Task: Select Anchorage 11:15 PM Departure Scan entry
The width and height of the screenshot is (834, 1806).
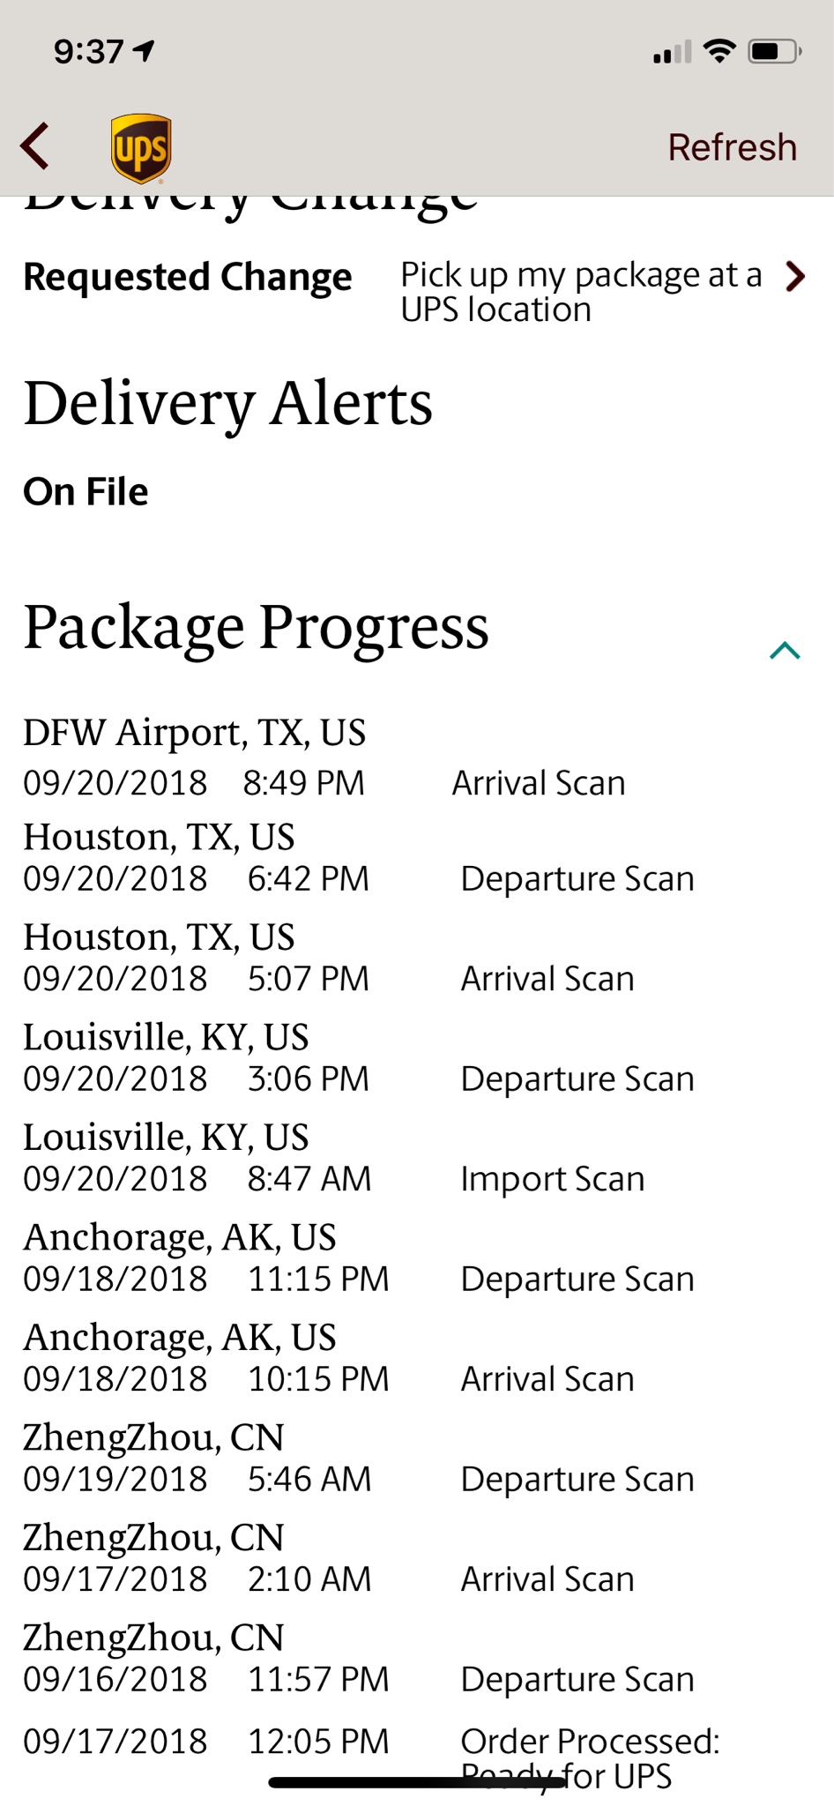Action: 577,1280
